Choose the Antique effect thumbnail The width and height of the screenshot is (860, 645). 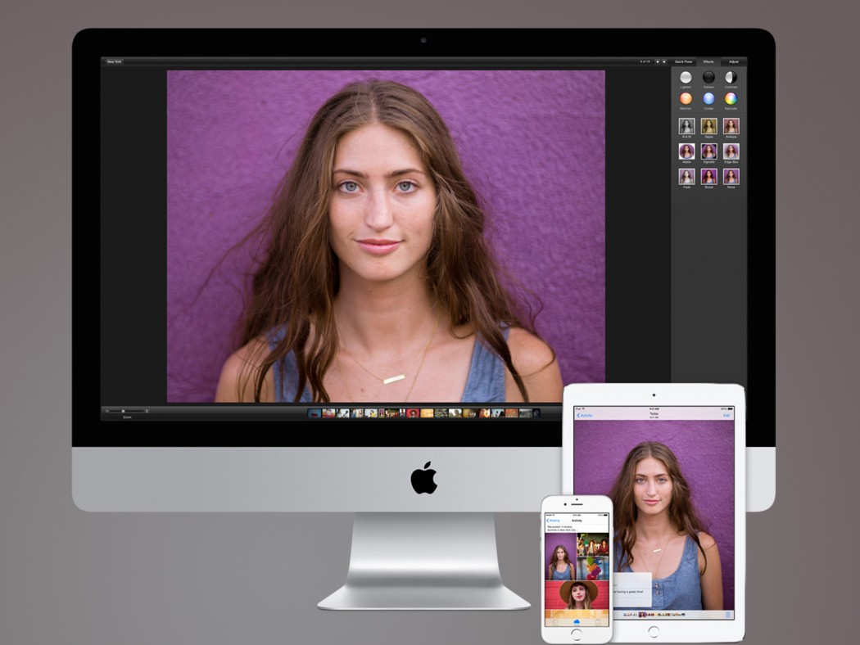tap(731, 126)
